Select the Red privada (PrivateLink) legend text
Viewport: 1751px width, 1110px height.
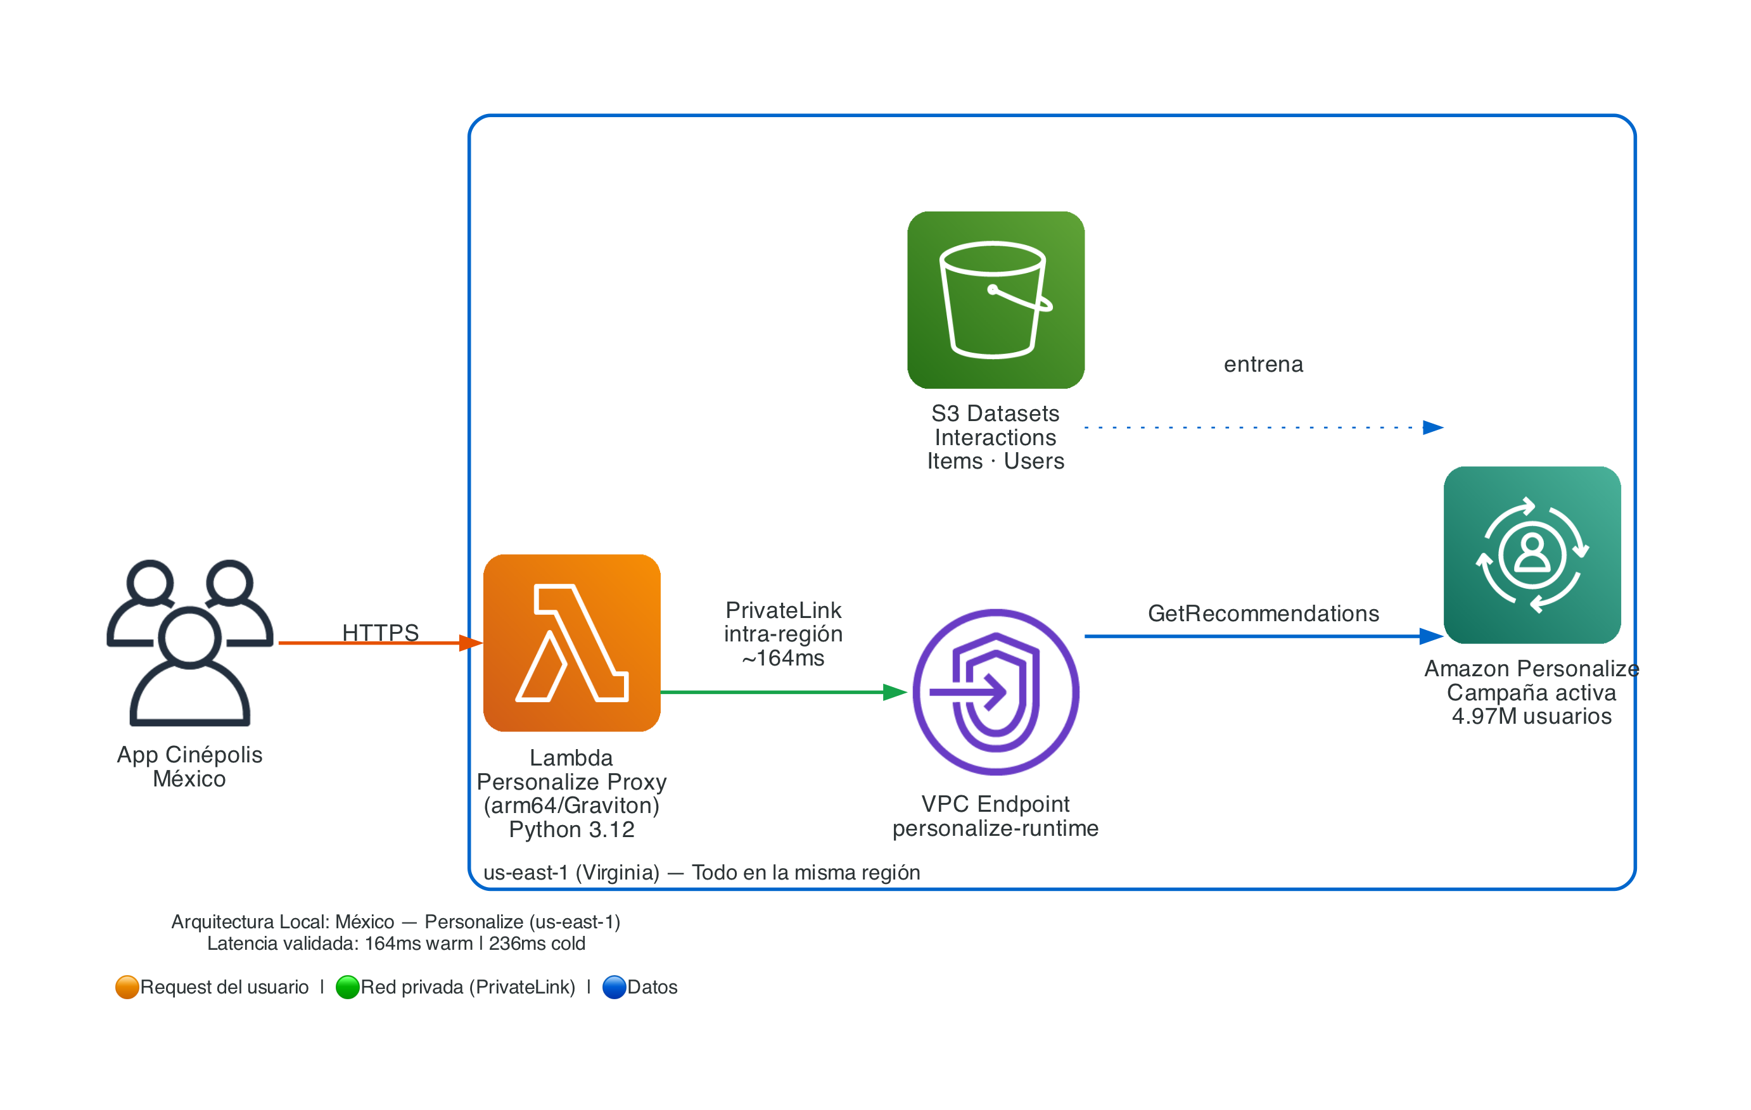468,987
